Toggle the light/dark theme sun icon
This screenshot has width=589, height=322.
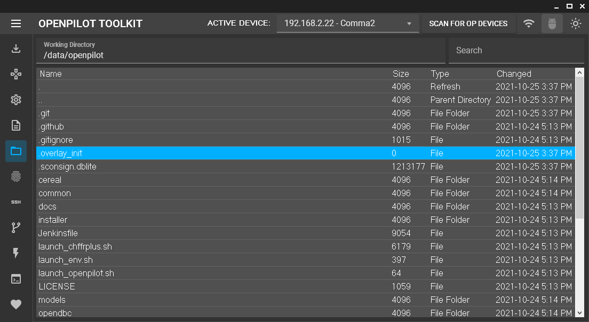pyautogui.click(x=576, y=23)
